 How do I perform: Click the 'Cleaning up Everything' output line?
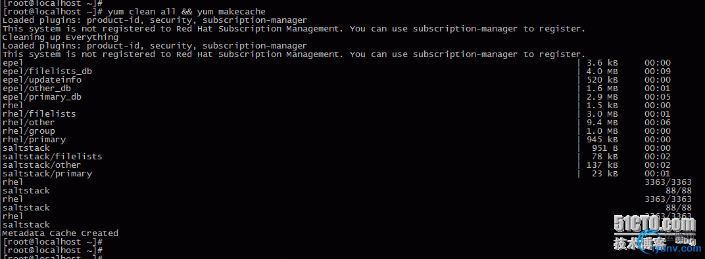pos(61,37)
